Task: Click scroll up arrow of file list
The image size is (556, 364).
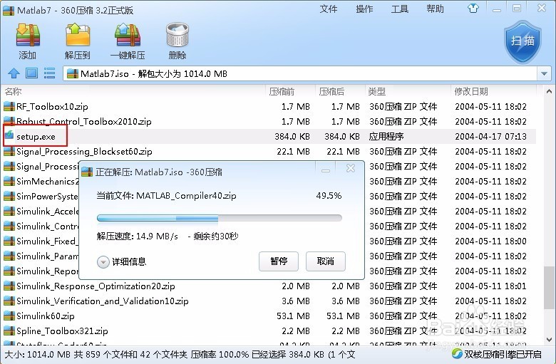Action: click(x=549, y=92)
